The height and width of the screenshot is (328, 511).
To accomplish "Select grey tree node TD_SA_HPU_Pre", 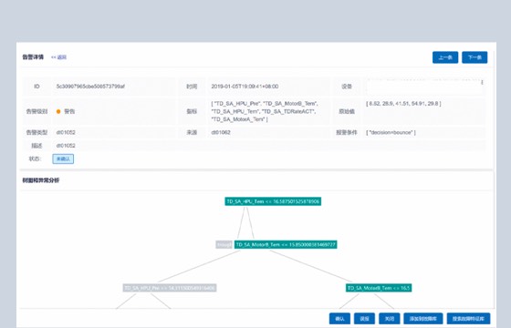I will pyautogui.click(x=170, y=288).
